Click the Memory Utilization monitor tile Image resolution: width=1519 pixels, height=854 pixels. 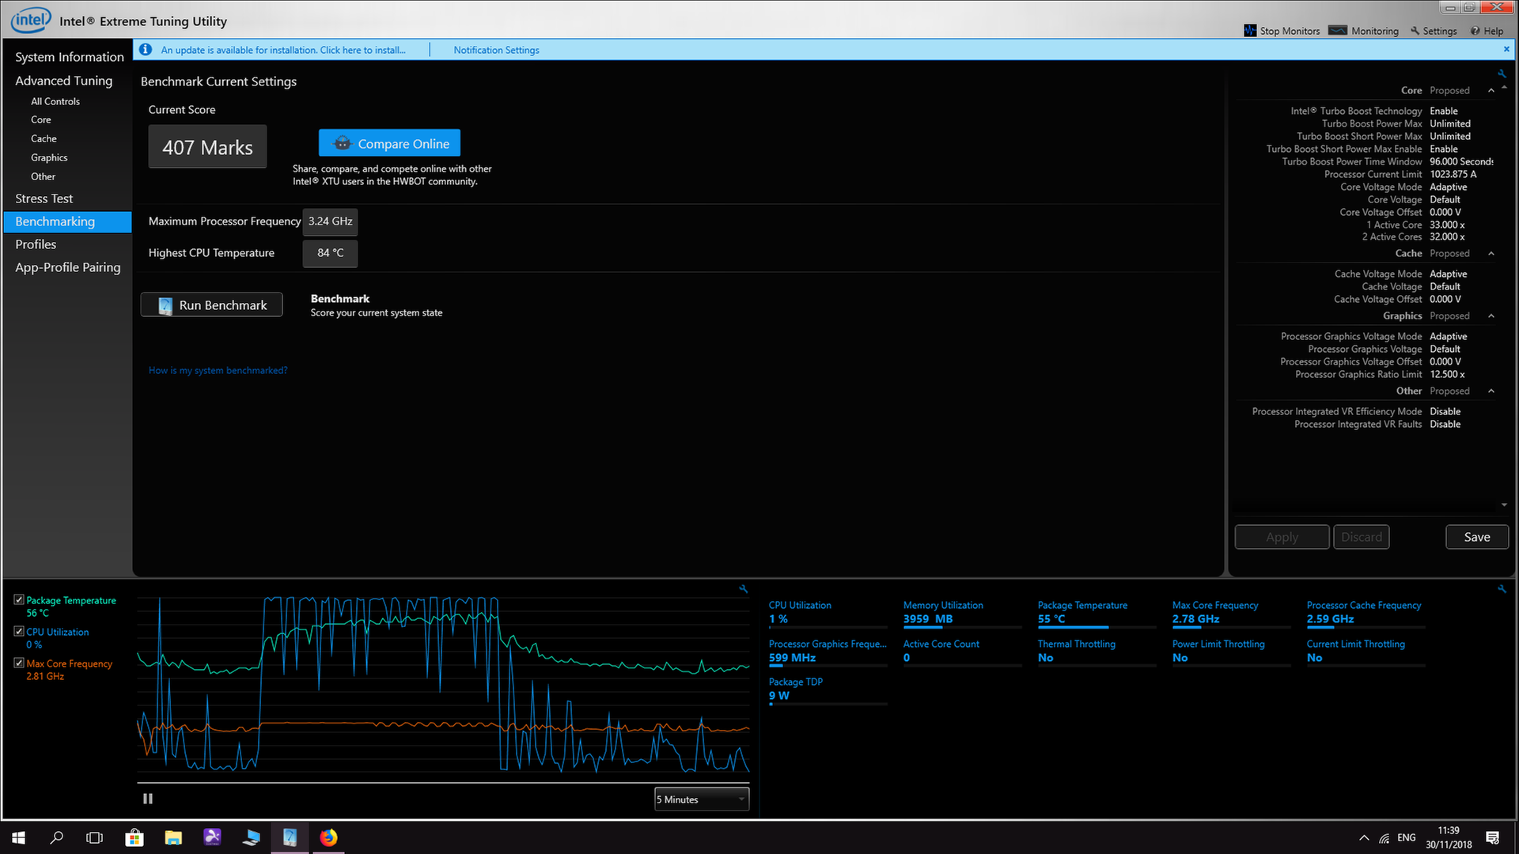962,614
